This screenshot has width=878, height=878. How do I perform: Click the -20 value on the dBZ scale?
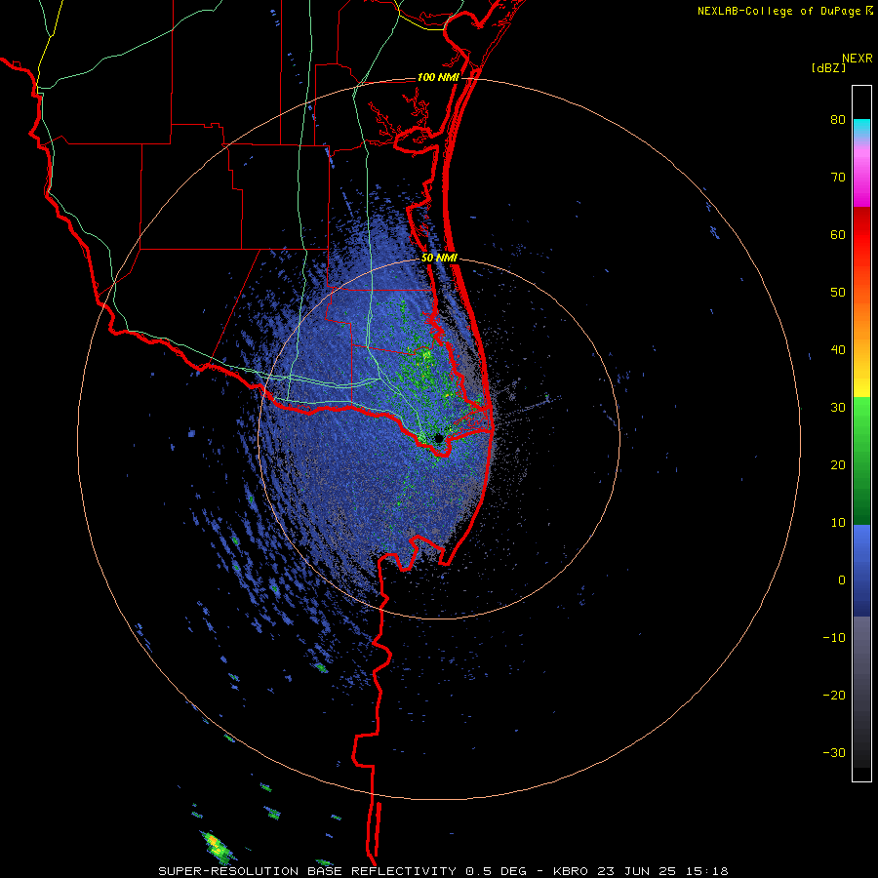tap(834, 695)
